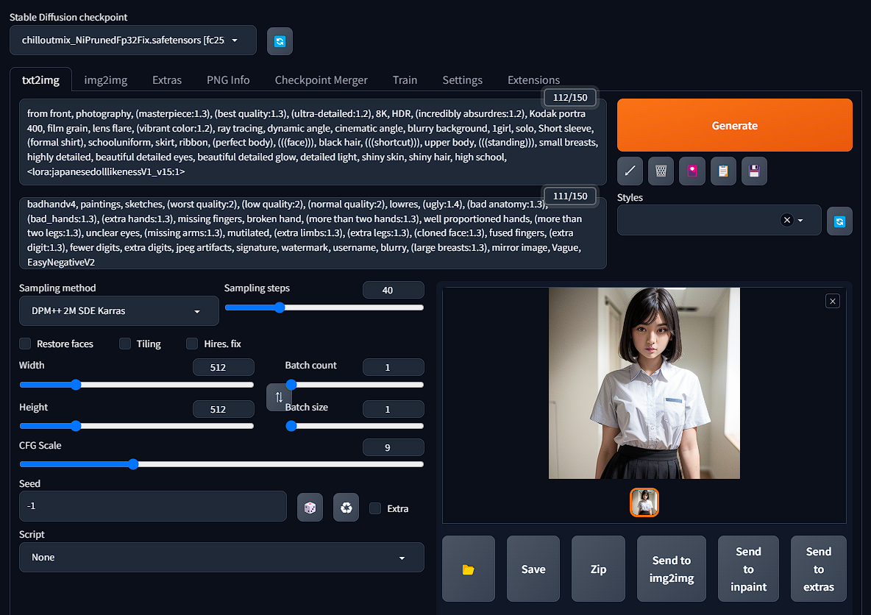This screenshot has width=871, height=615.
Task: Switch to the img2img tab
Action: coord(105,80)
